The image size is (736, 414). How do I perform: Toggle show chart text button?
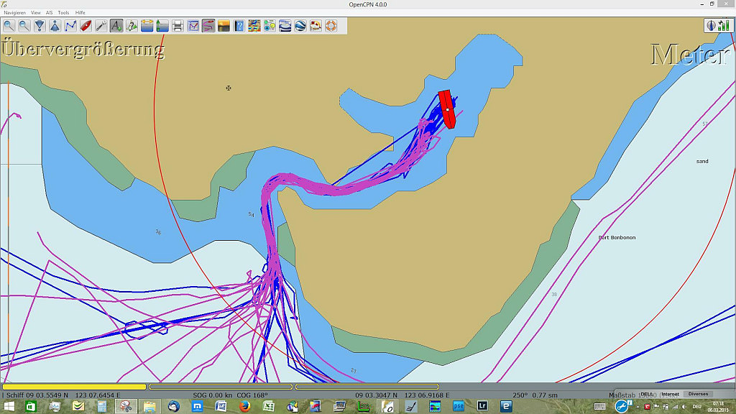click(x=116, y=26)
